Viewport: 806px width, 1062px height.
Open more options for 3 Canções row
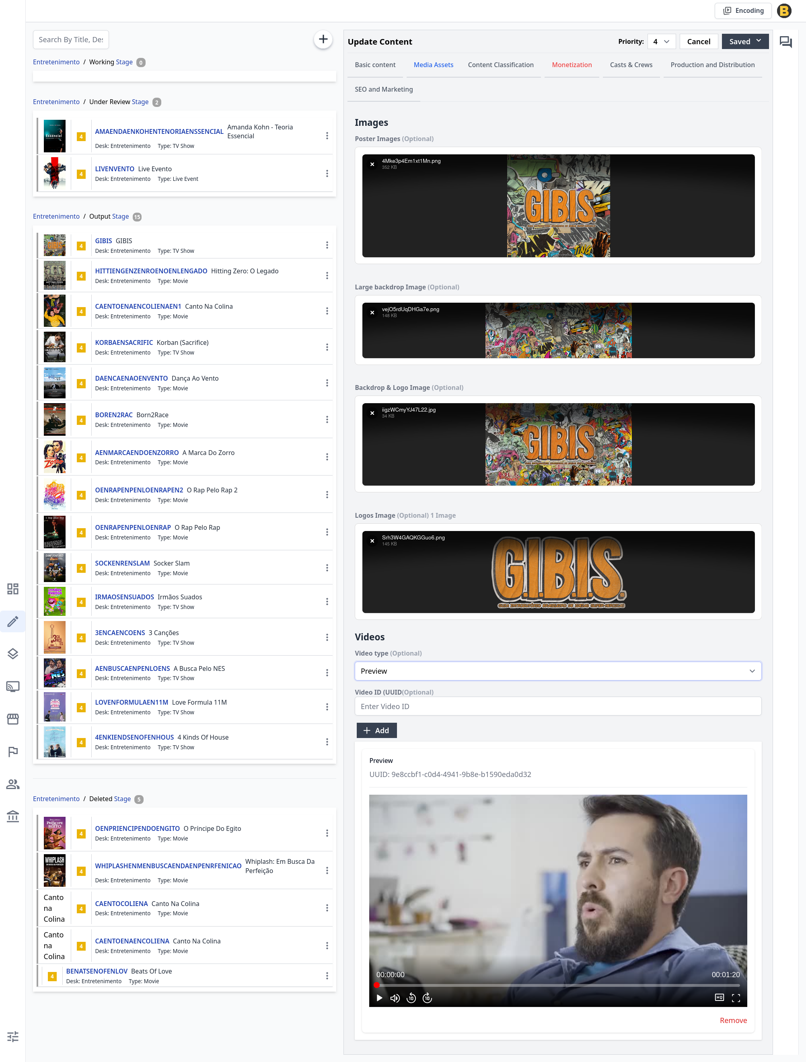point(327,638)
